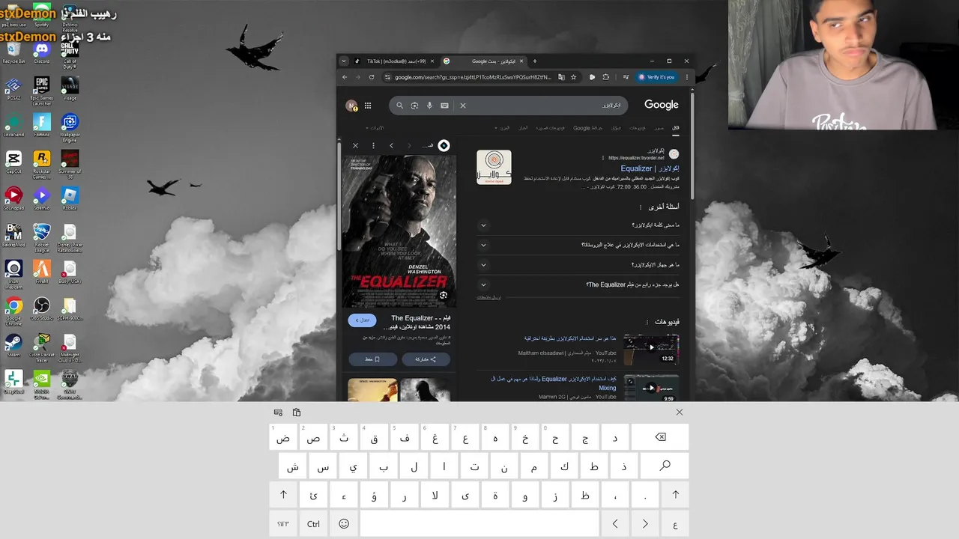Open the FiveM desktop shortcut
This screenshot has width=959, height=539.
(41, 272)
